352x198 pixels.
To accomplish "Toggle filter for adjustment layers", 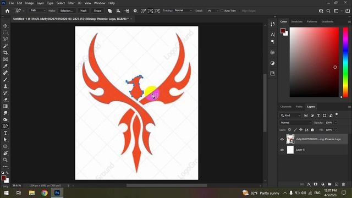I will point(312,116).
